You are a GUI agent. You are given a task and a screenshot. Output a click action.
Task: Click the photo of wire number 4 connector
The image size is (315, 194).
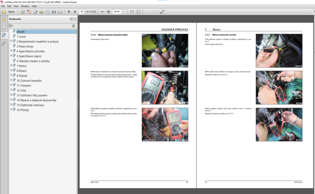pyautogui.click(x=165, y=51)
